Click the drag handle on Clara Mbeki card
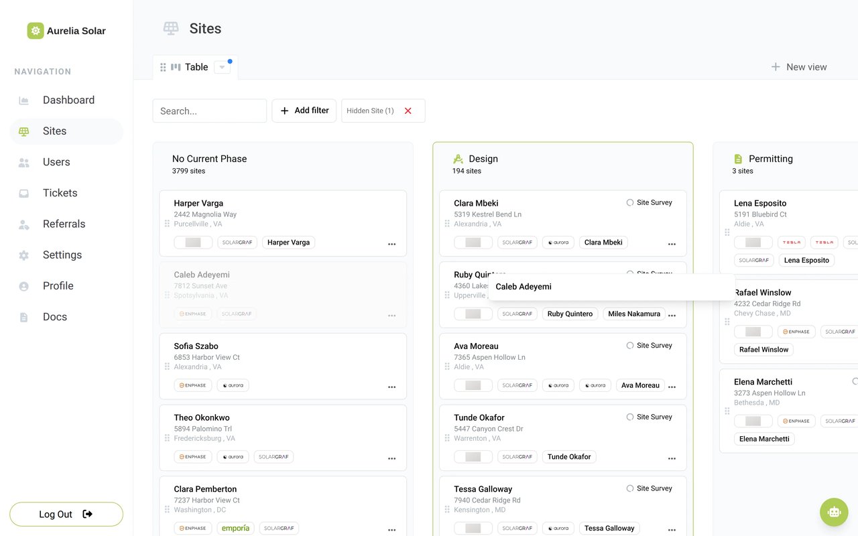The height and width of the screenshot is (536, 858). (447, 224)
